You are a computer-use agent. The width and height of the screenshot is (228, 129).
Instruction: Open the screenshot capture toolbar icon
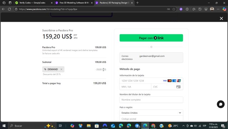[206, 9]
